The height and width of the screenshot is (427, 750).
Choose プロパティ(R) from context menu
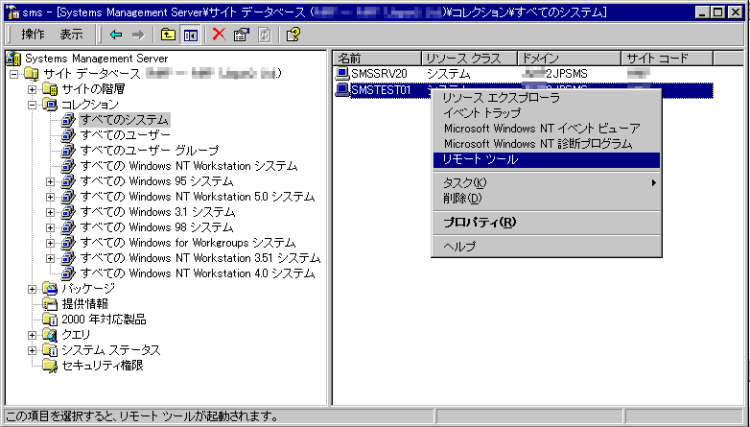pos(547,223)
